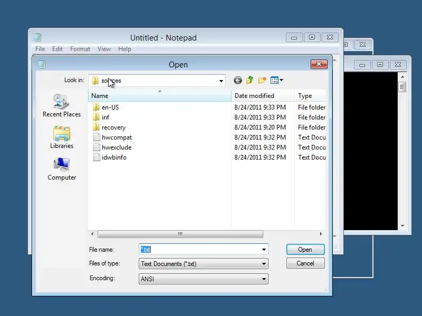Open the Edit menu in Notepad
The width and height of the screenshot is (422, 316).
tap(57, 49)
